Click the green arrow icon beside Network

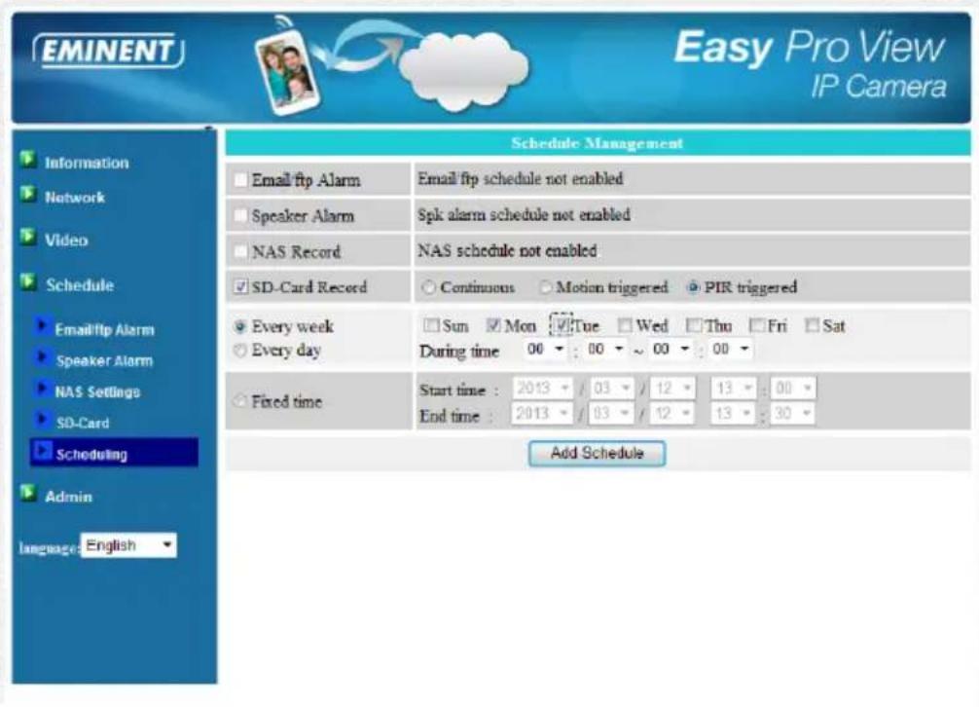click(27, 194)
